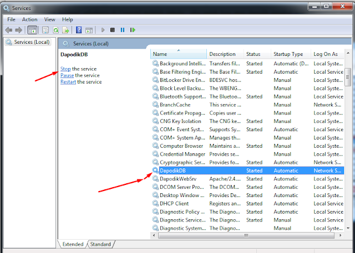Sort by the Startup Type column header
Image resolution: width=355 pixels, height=253 pixels.
tap(291, 54)
